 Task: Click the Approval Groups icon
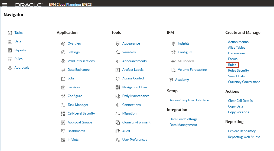pyautogui.click(x=63, y=122)
